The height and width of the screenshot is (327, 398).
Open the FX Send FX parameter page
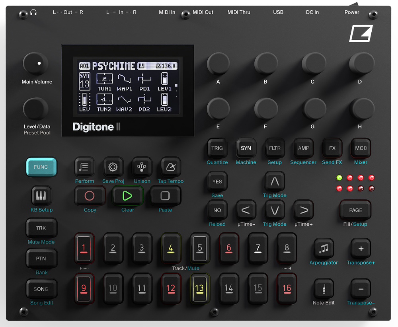(332, 148)
